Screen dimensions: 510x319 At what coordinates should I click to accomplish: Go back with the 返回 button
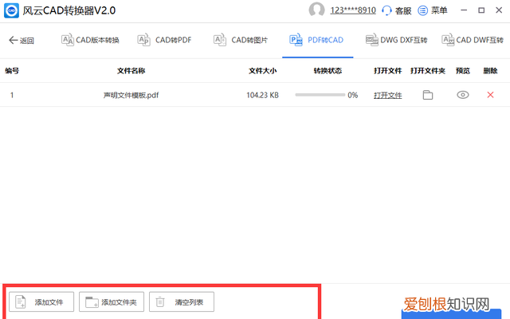click(22, 41)
